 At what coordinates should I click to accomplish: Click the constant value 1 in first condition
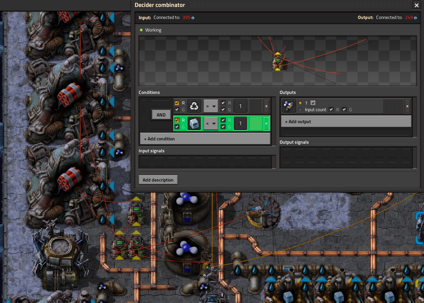click(240, 106)
